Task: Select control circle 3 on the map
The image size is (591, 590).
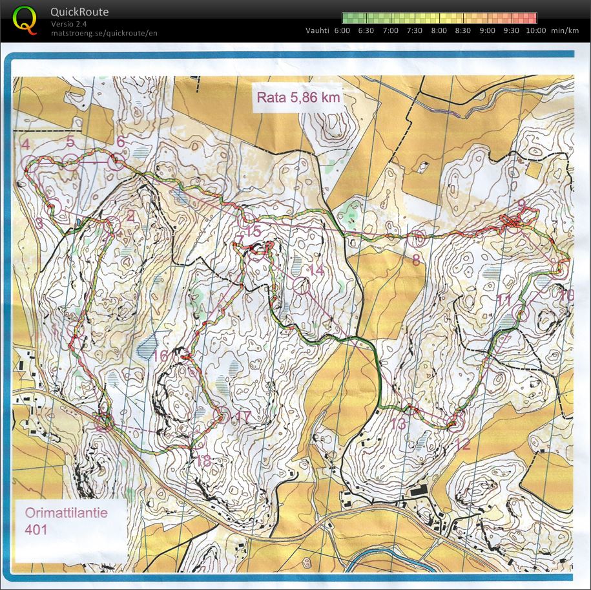Action: (x=54, y=206)
